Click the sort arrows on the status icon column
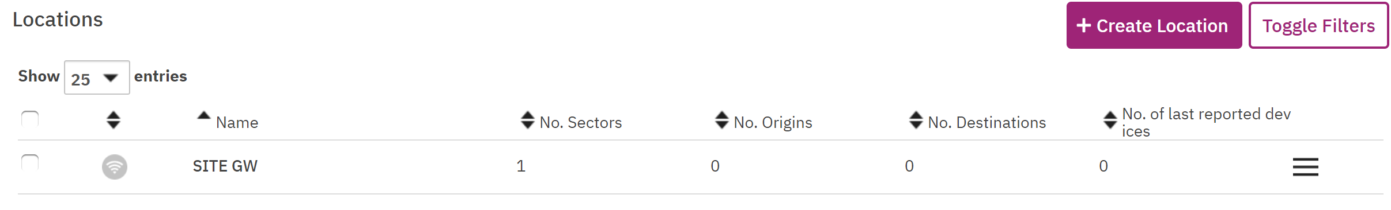 click(x=114, y=120)
